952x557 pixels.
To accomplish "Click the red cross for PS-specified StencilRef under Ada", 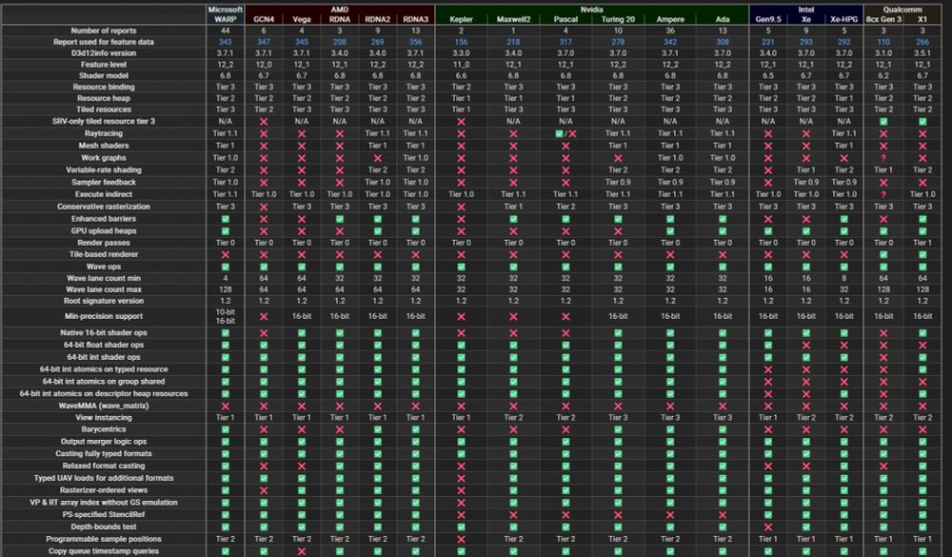I will (723, 514).
